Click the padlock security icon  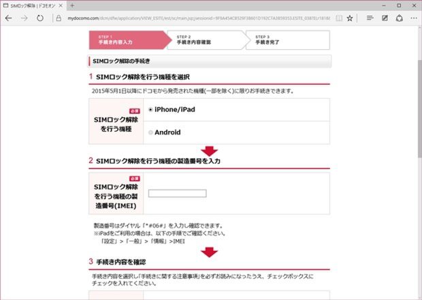[59, 18]
